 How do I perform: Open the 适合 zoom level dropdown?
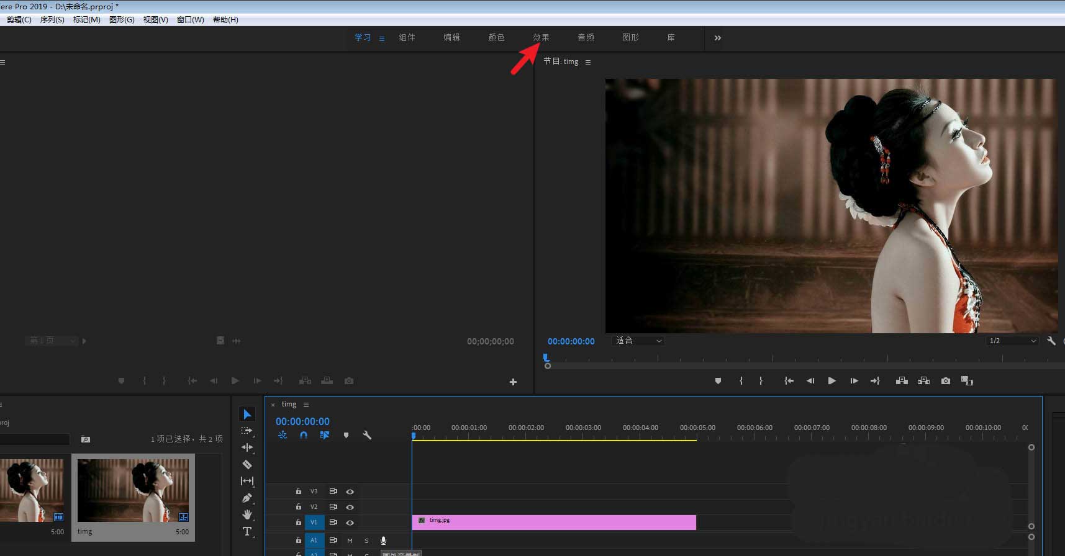pyautogui.click(x=638, y=341)
